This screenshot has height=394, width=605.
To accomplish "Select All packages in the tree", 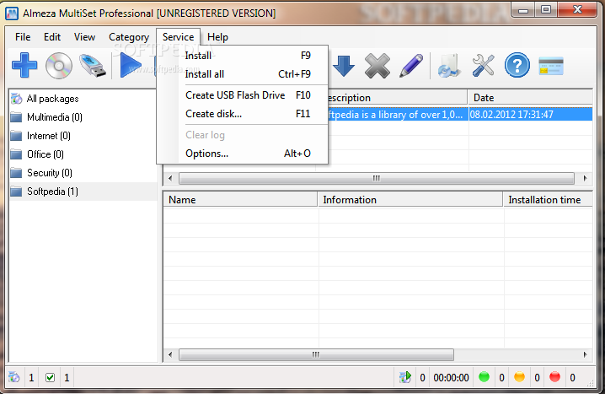I will click(52, 99).
